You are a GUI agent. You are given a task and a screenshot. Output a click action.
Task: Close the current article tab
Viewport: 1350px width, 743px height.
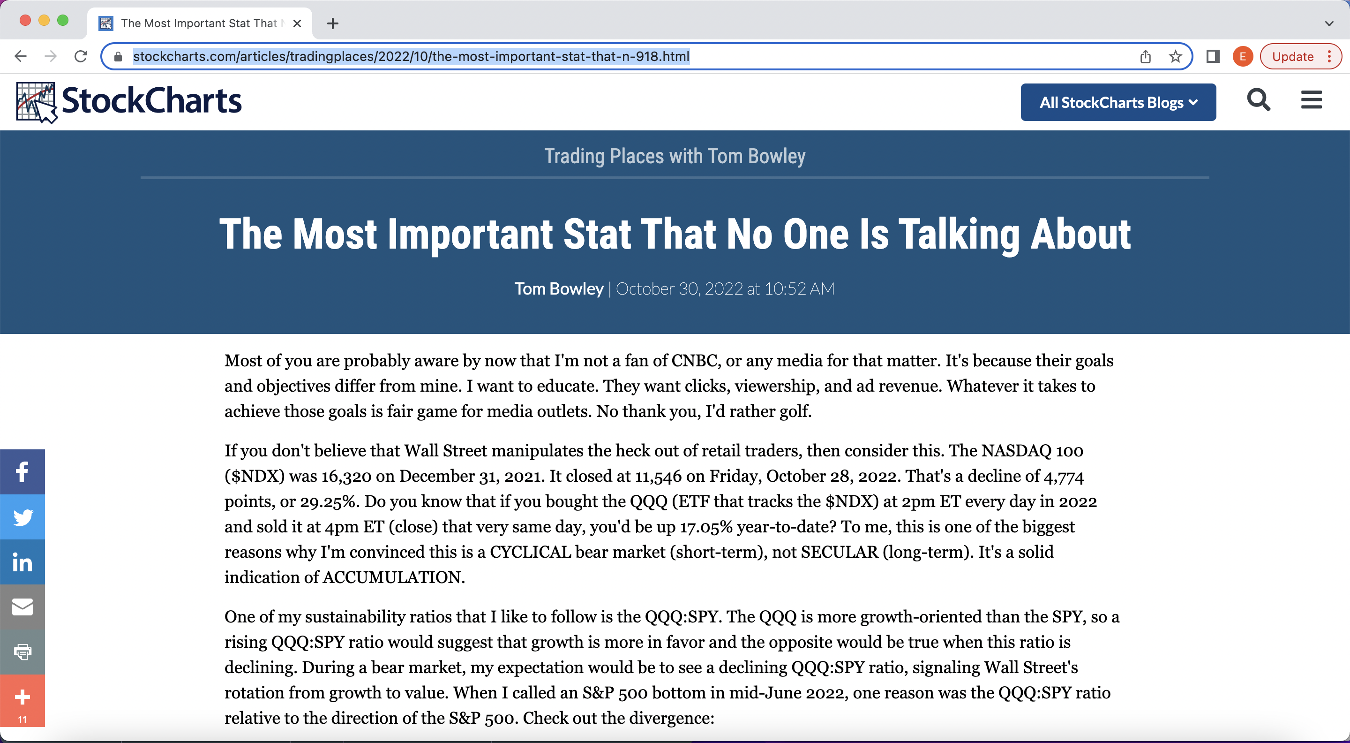[x=297, y=23]
